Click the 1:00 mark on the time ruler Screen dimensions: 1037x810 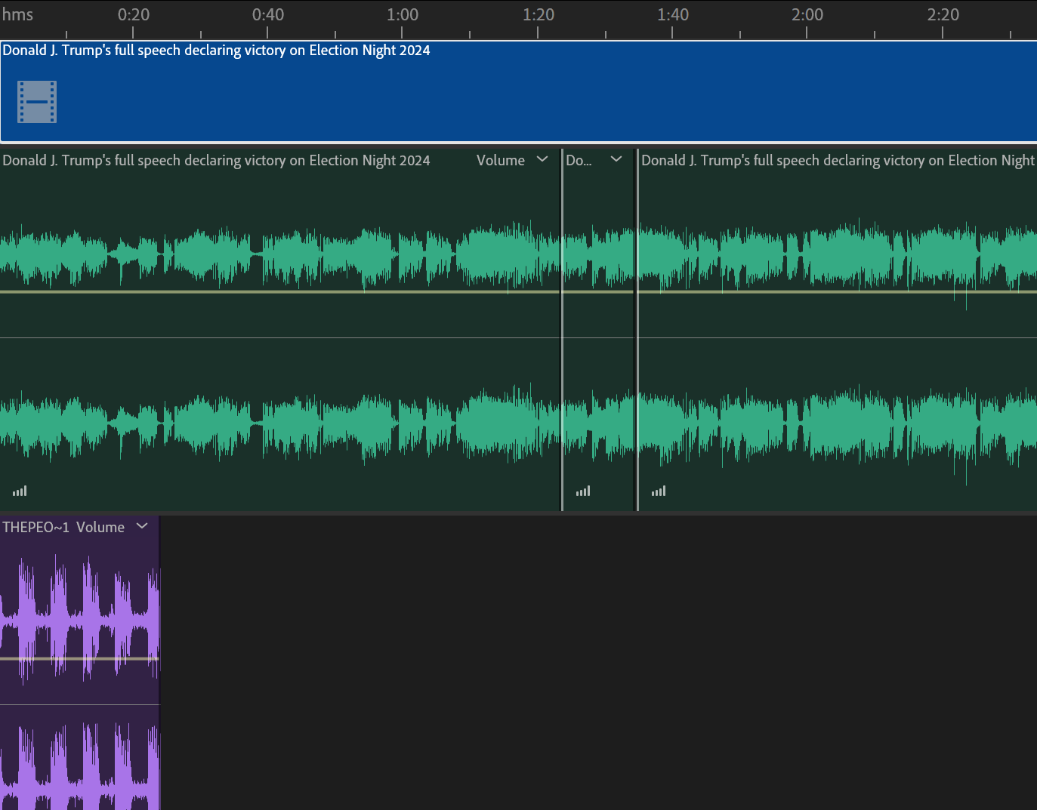[403, 15]
